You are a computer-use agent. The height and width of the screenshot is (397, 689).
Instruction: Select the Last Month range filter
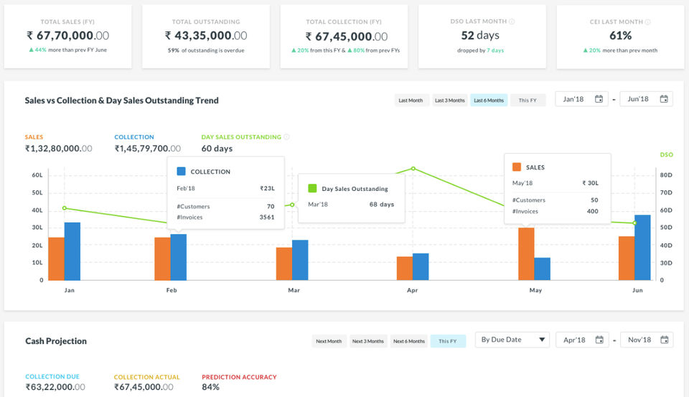411,101
